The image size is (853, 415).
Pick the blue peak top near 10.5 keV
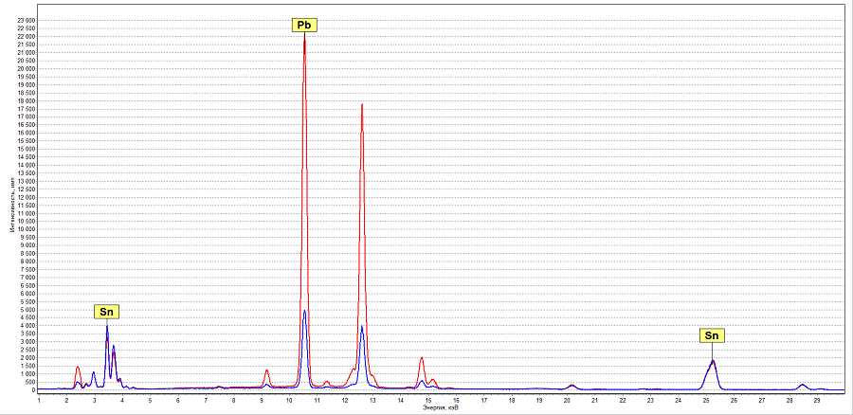pos(304,311)
